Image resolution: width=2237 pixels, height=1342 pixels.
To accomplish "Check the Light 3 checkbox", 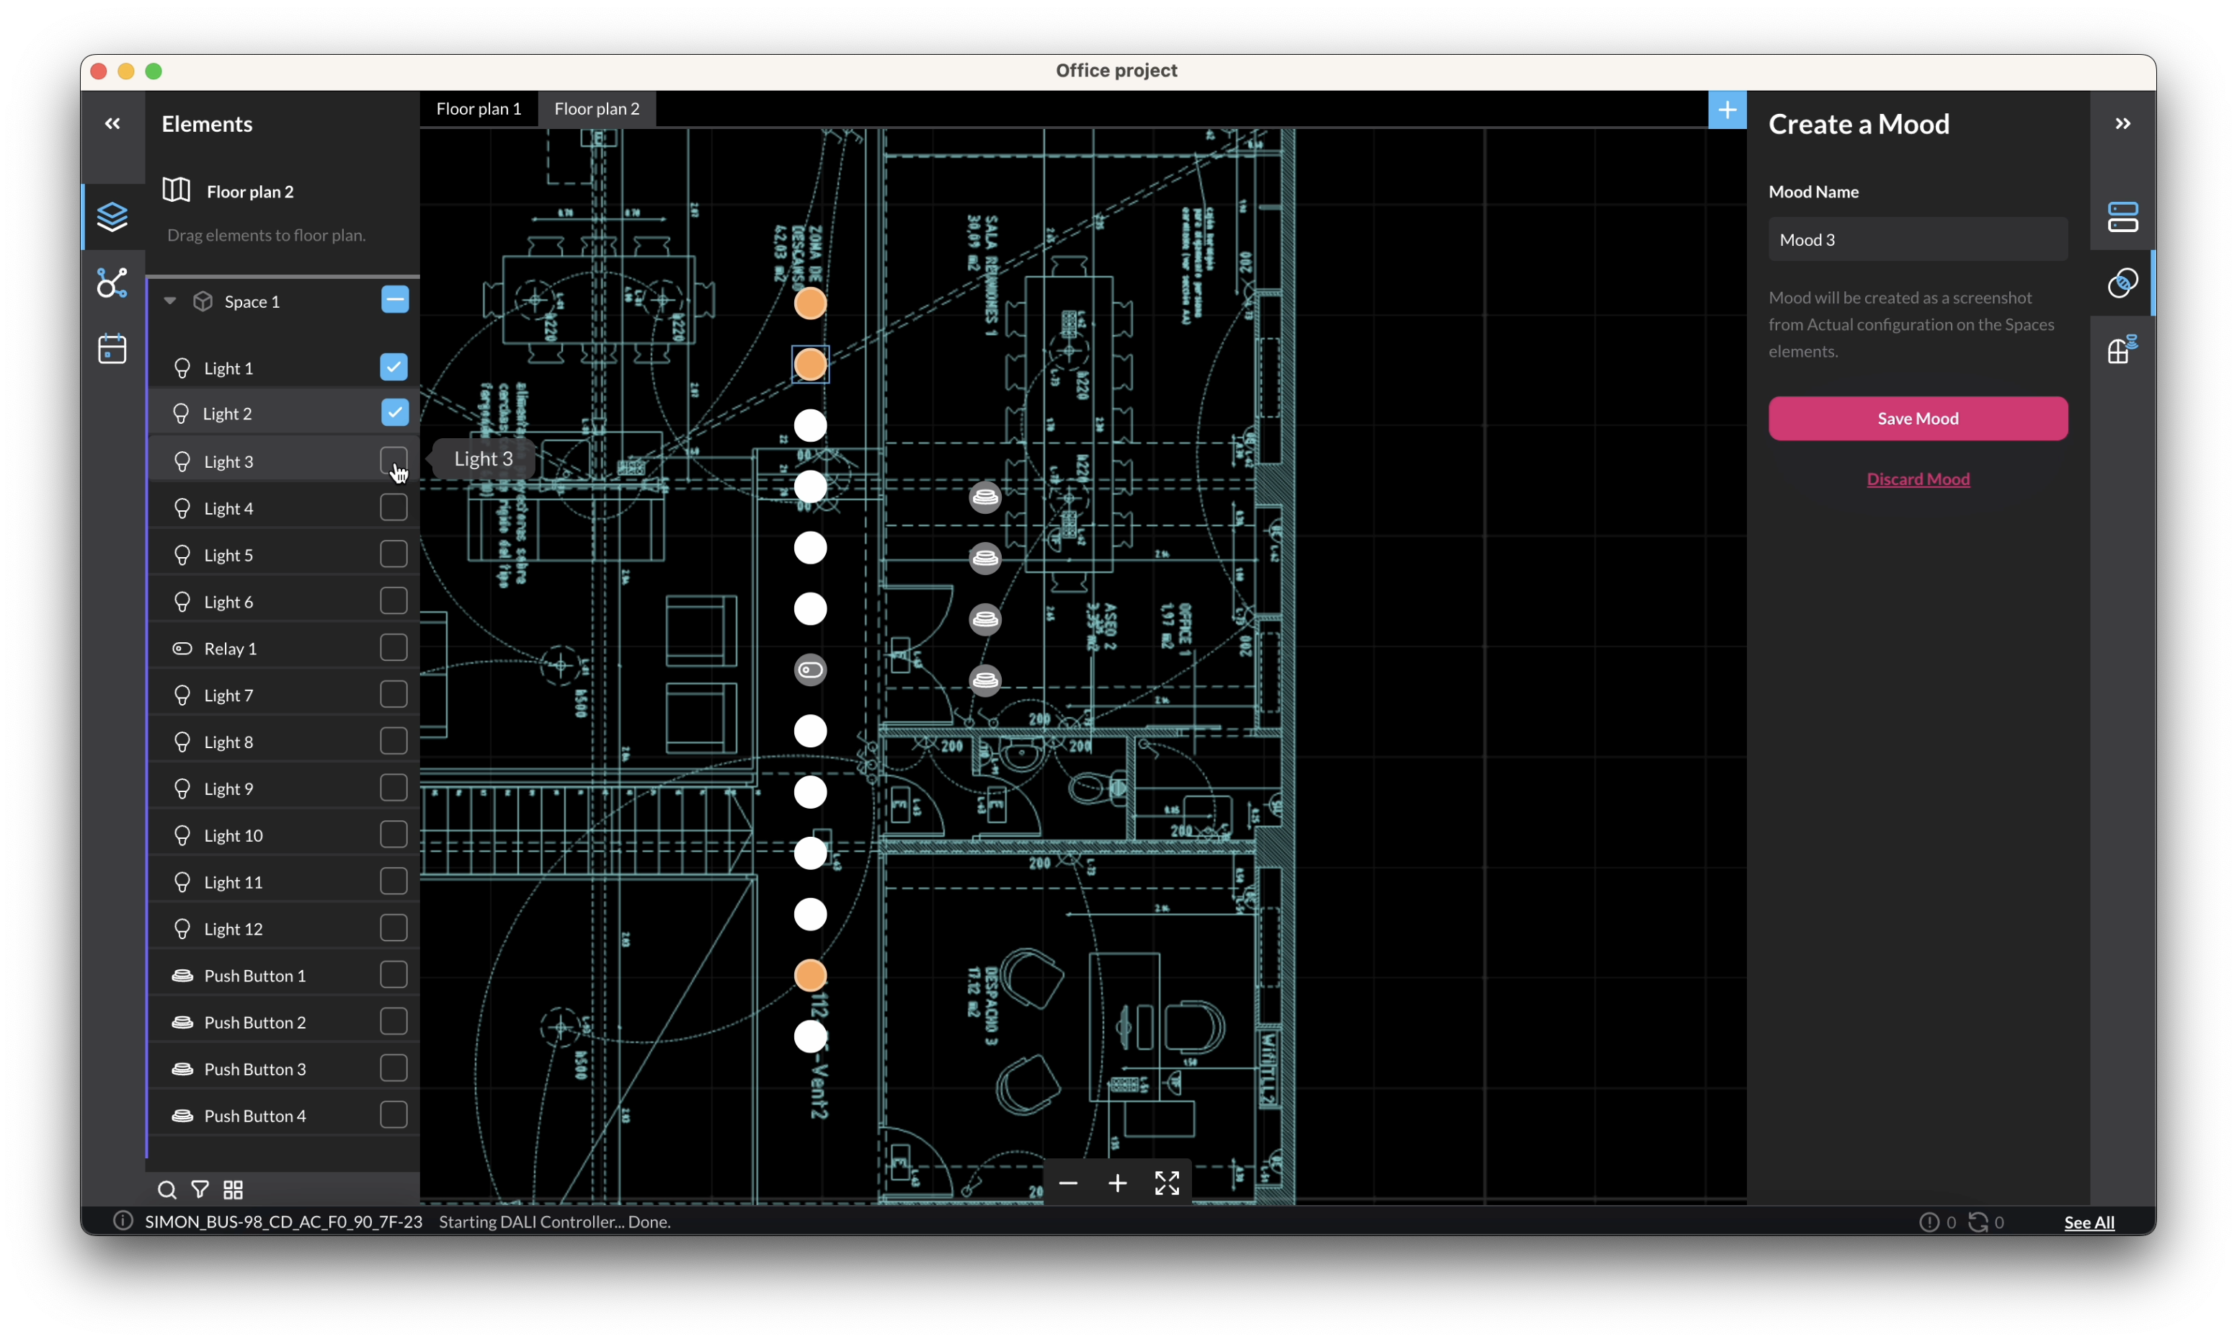I will click(393, 461).
